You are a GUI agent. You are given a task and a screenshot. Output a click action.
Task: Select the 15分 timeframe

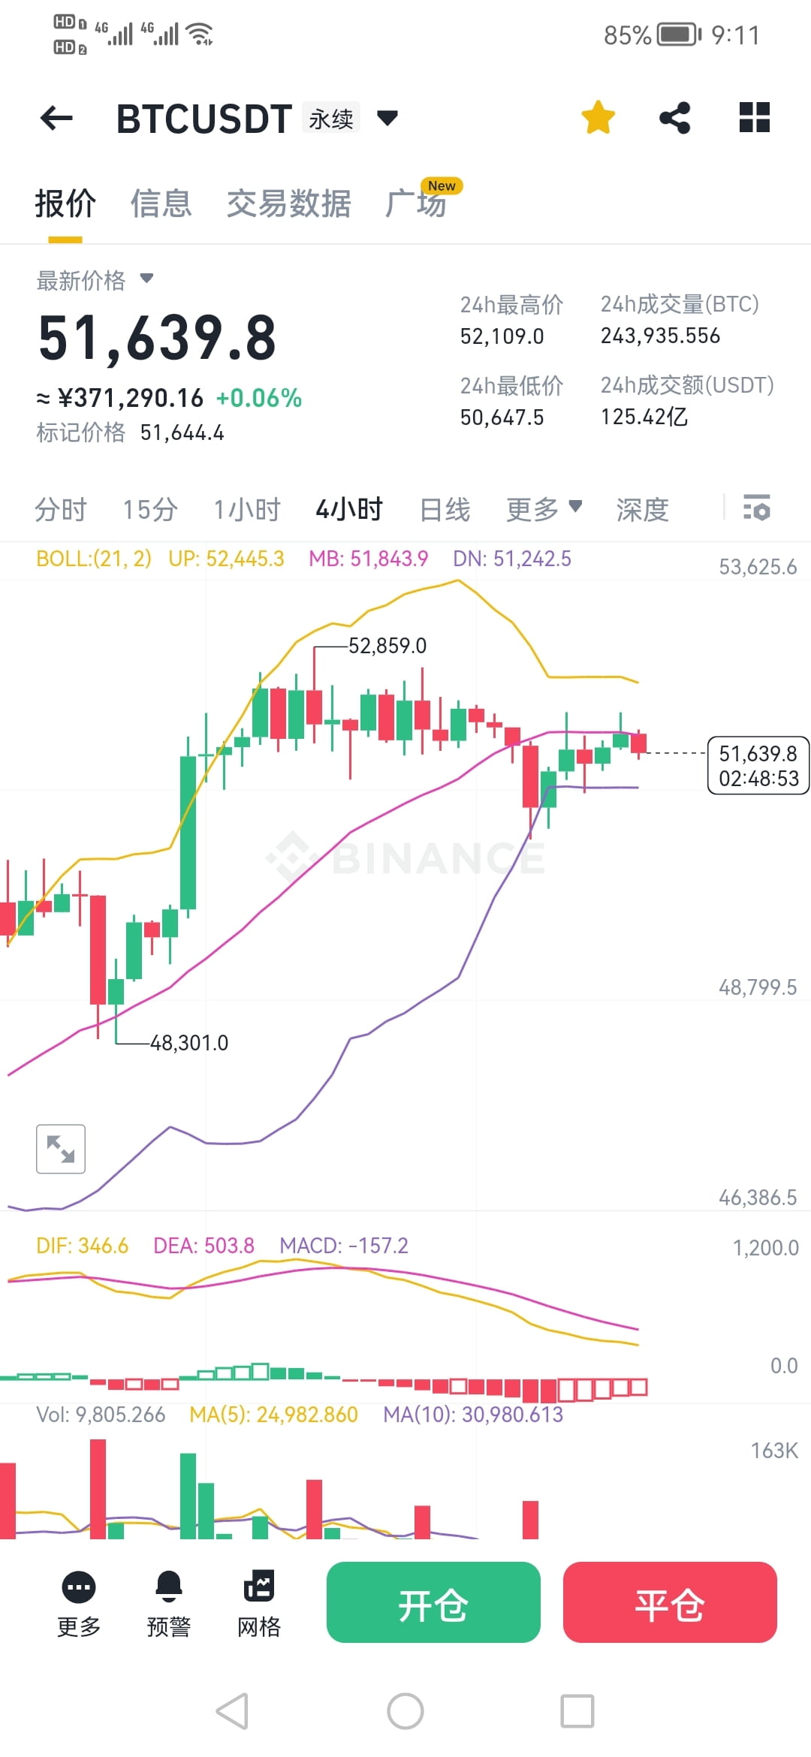coord(149,508)
